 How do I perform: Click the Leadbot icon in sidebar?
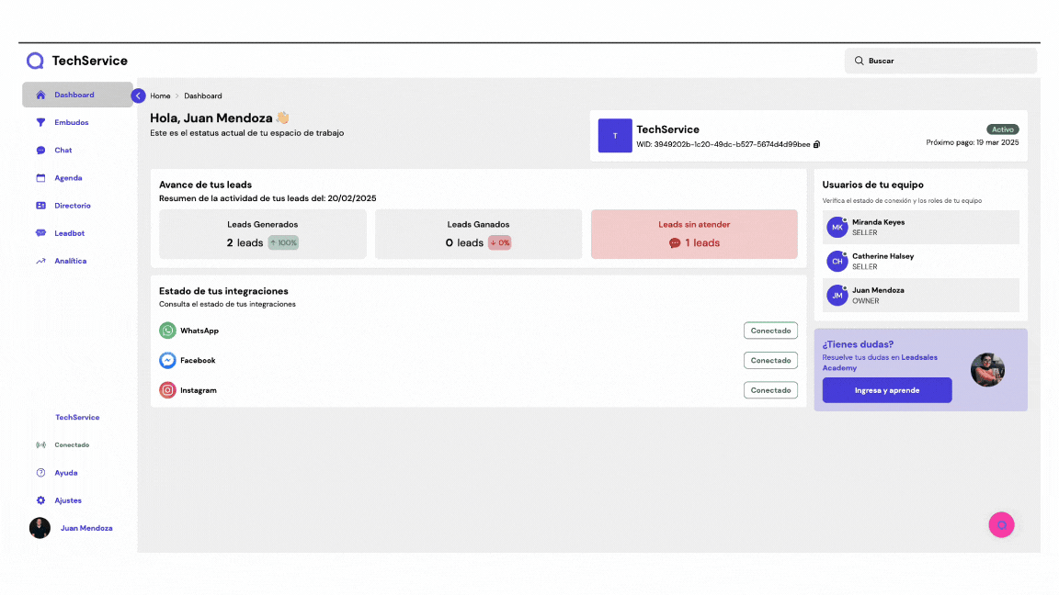coord(40,233)
